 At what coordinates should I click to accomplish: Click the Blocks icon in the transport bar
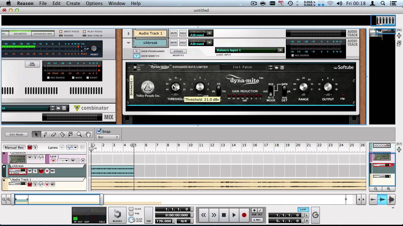coord(117,215)
